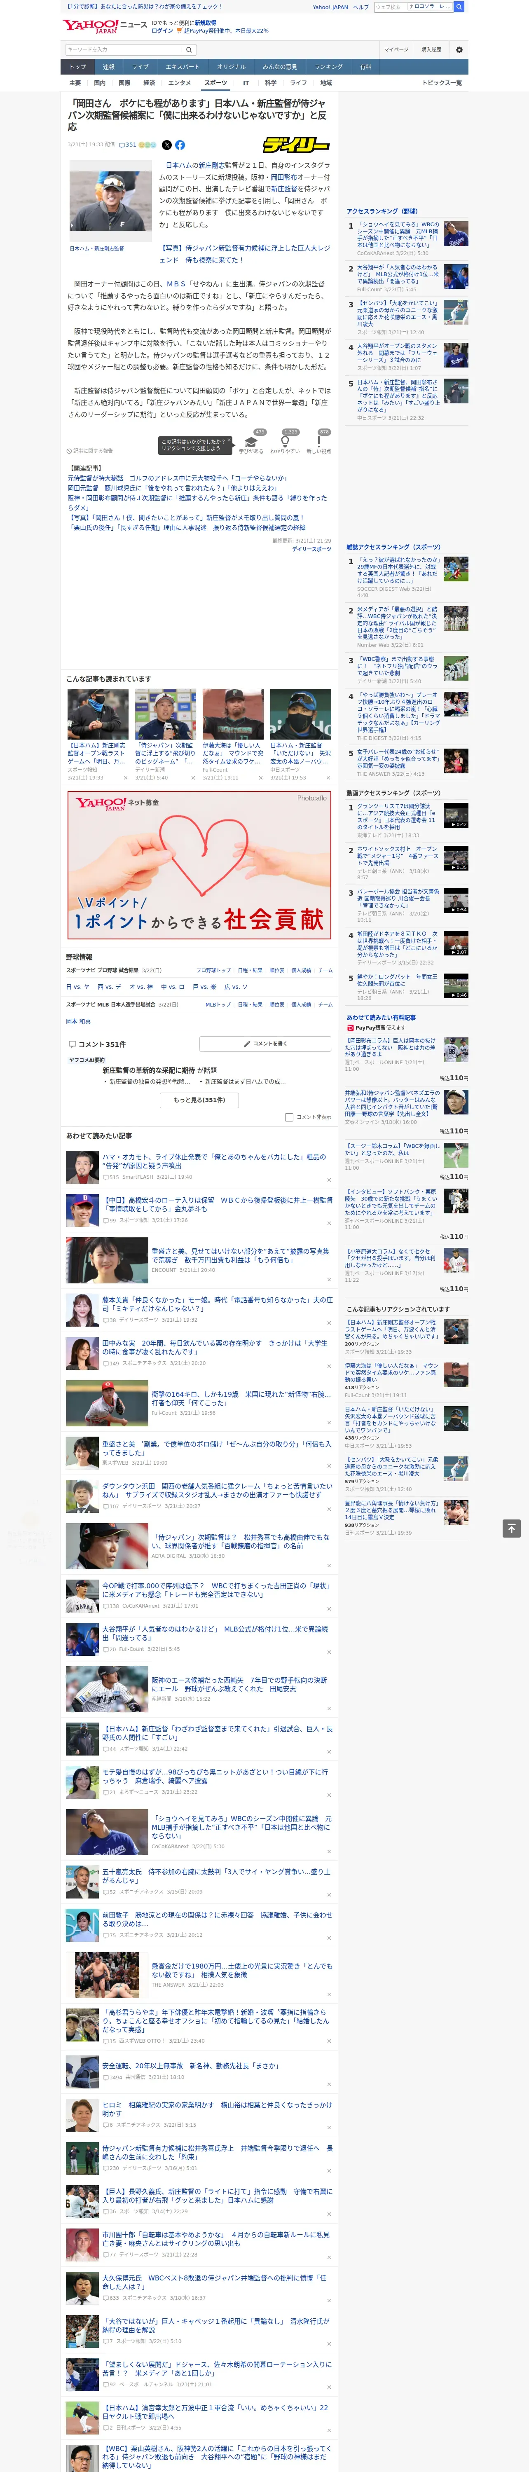Share the article on X
The width and height of the screenshot is (529, 2472).
pos(166,145)
